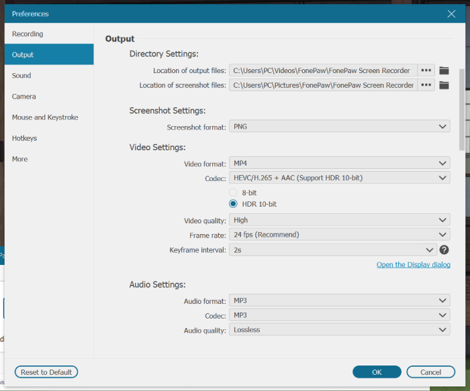
Task: Expand the Keyframe interval 2s dropdown
Action: [333, 249]
